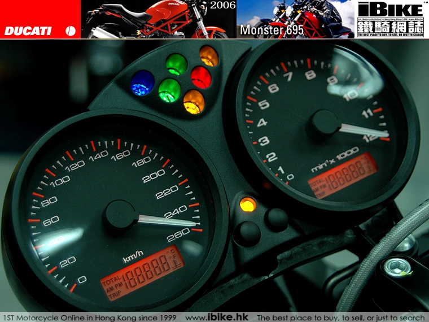Click the '200' mark on the speedometer
Image resolution: width=429 pixels, height=322 pixels.
click(x=154, y=176)
